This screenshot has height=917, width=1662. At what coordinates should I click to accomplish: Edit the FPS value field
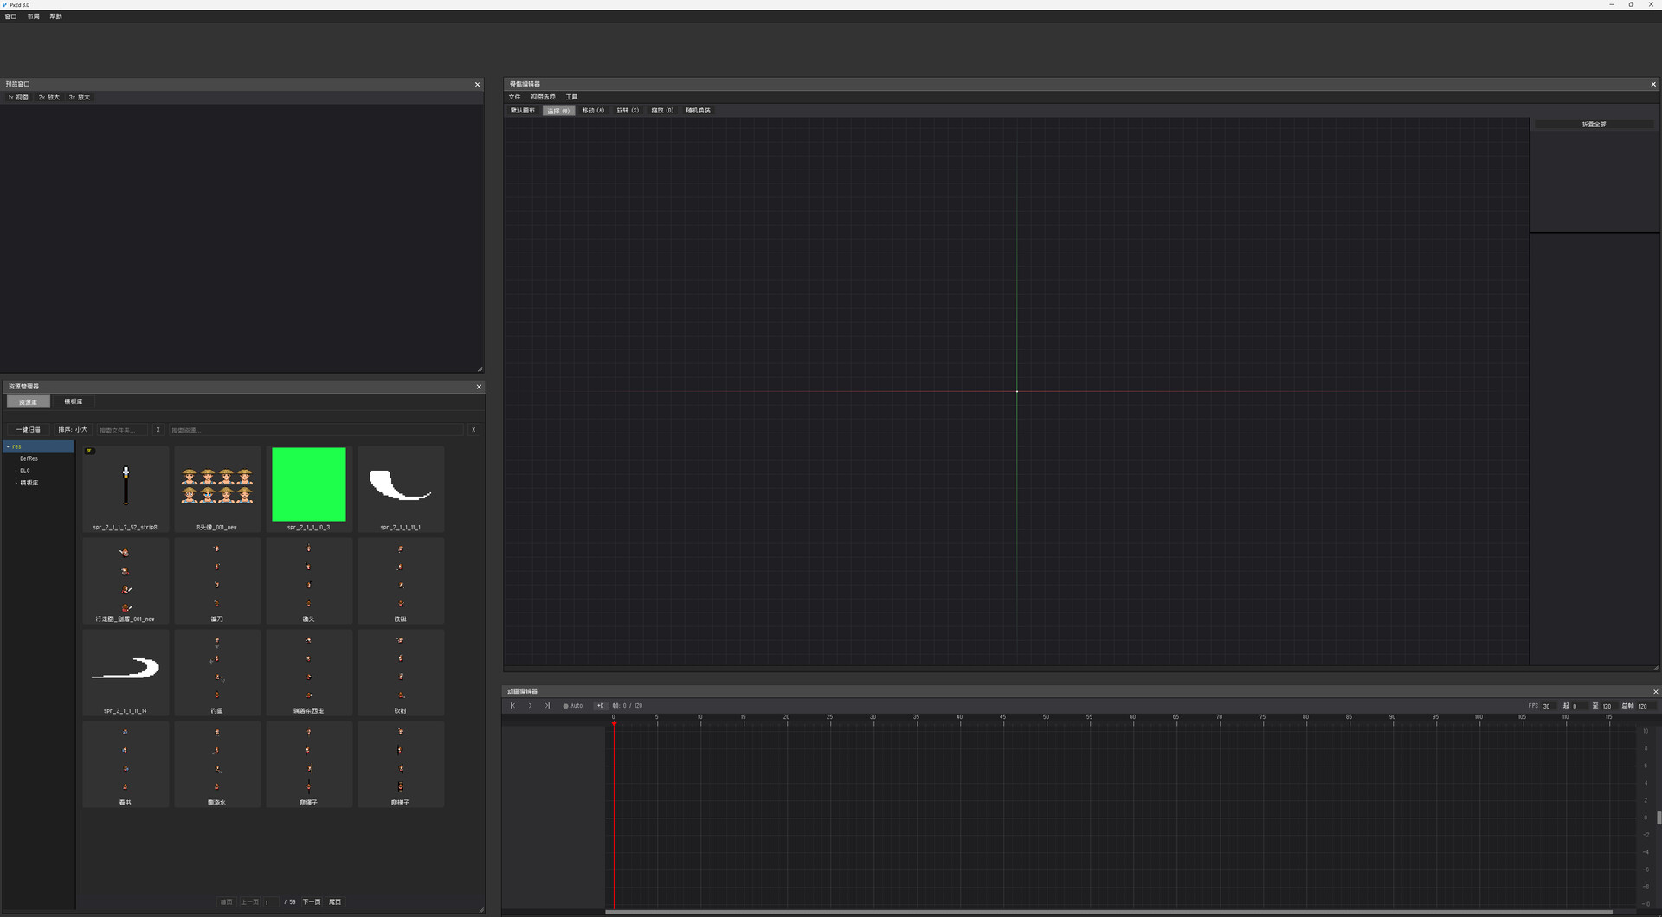[1548, 707]
